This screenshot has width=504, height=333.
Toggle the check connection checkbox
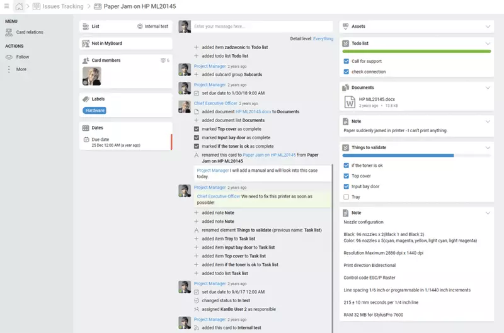(346, 72)
